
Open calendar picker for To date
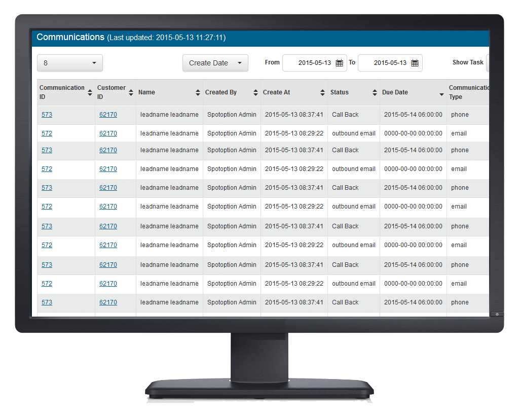coord(415,63)
